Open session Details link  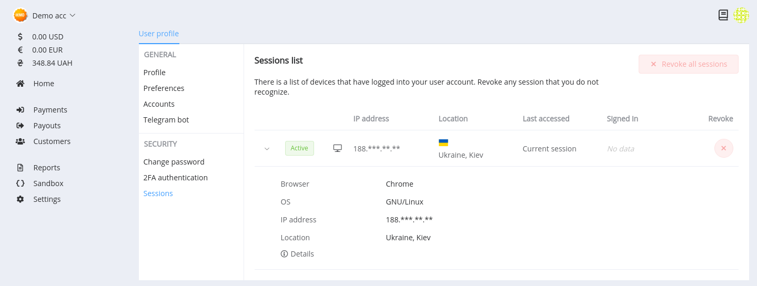tap(297, 254)
